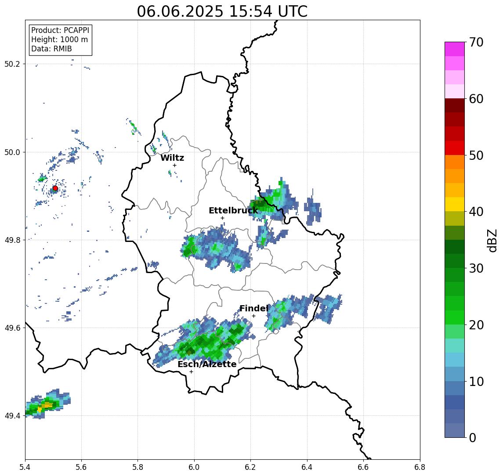Viewport: 503px width, 476px height.
Task: Click the colorbar tick label 30
Action: pyautogui.click(x=476, y=268)
